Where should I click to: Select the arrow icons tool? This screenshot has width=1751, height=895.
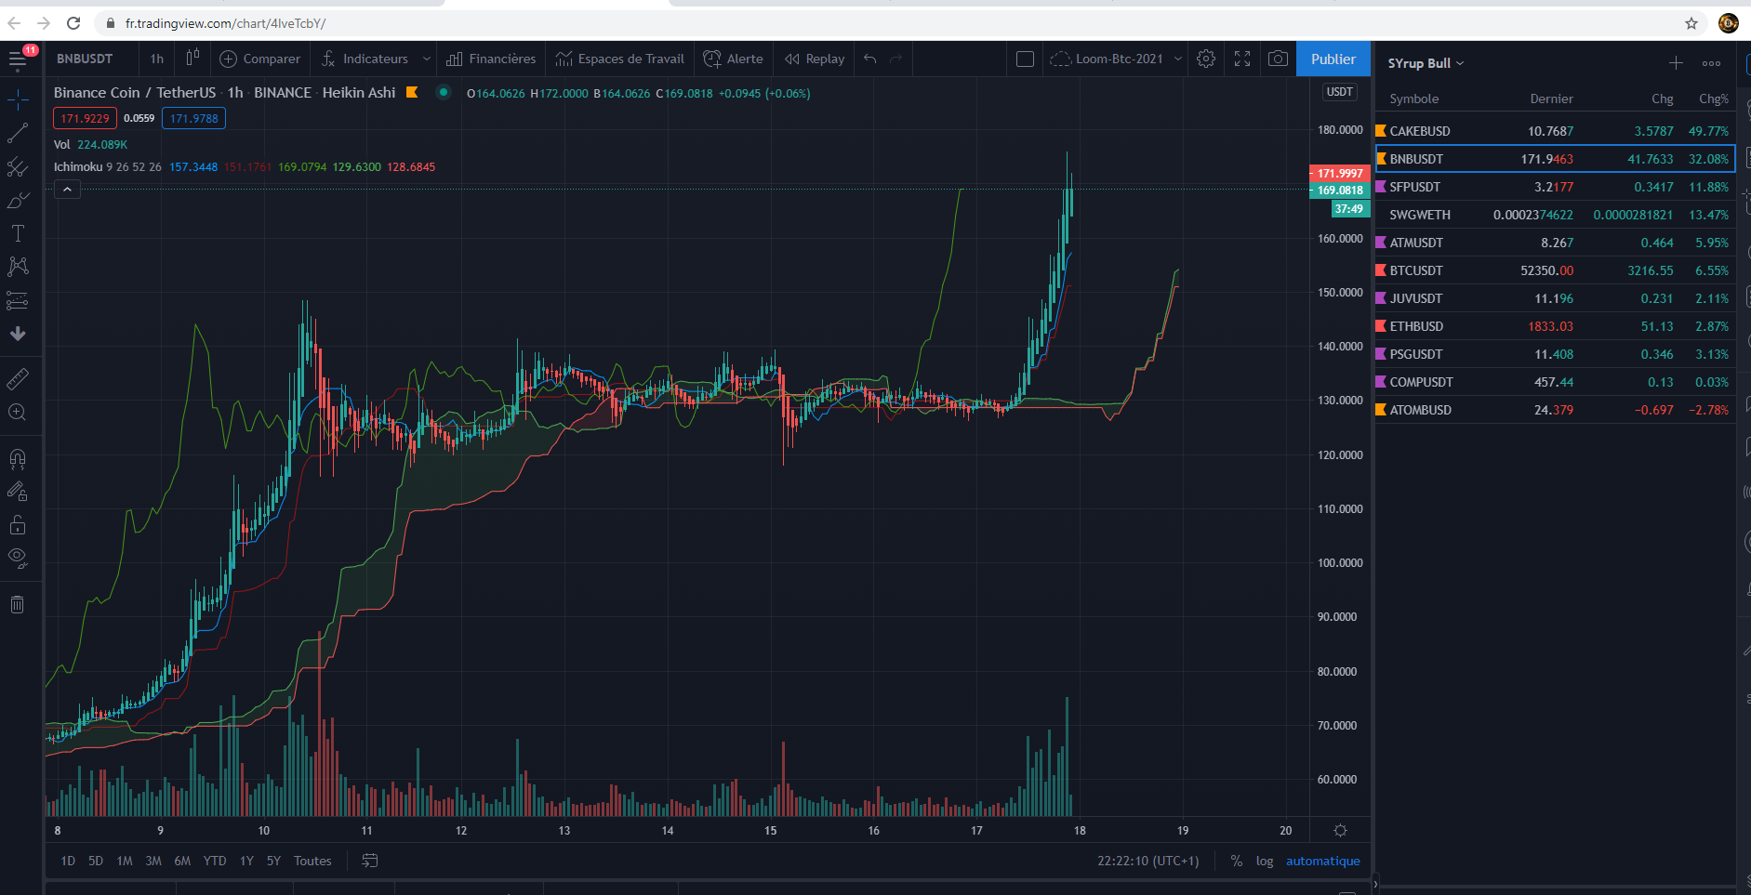click(18, 334)
